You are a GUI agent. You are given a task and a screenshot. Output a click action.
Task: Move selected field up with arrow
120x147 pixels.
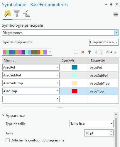(x=89, y=52)
